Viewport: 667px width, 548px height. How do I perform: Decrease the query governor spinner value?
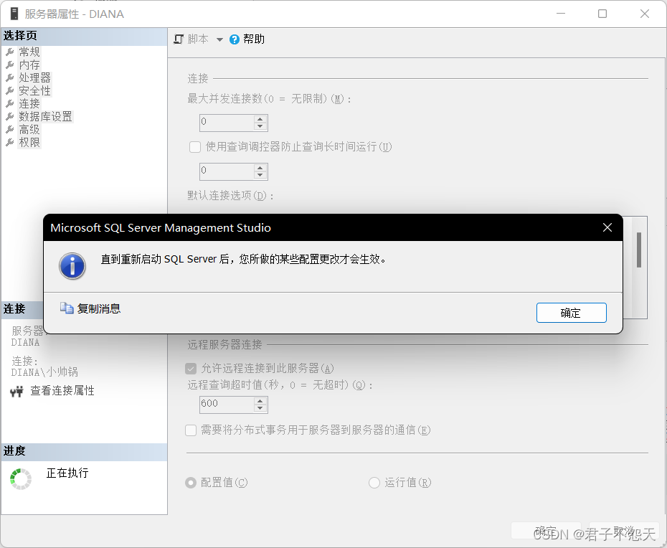260,175
